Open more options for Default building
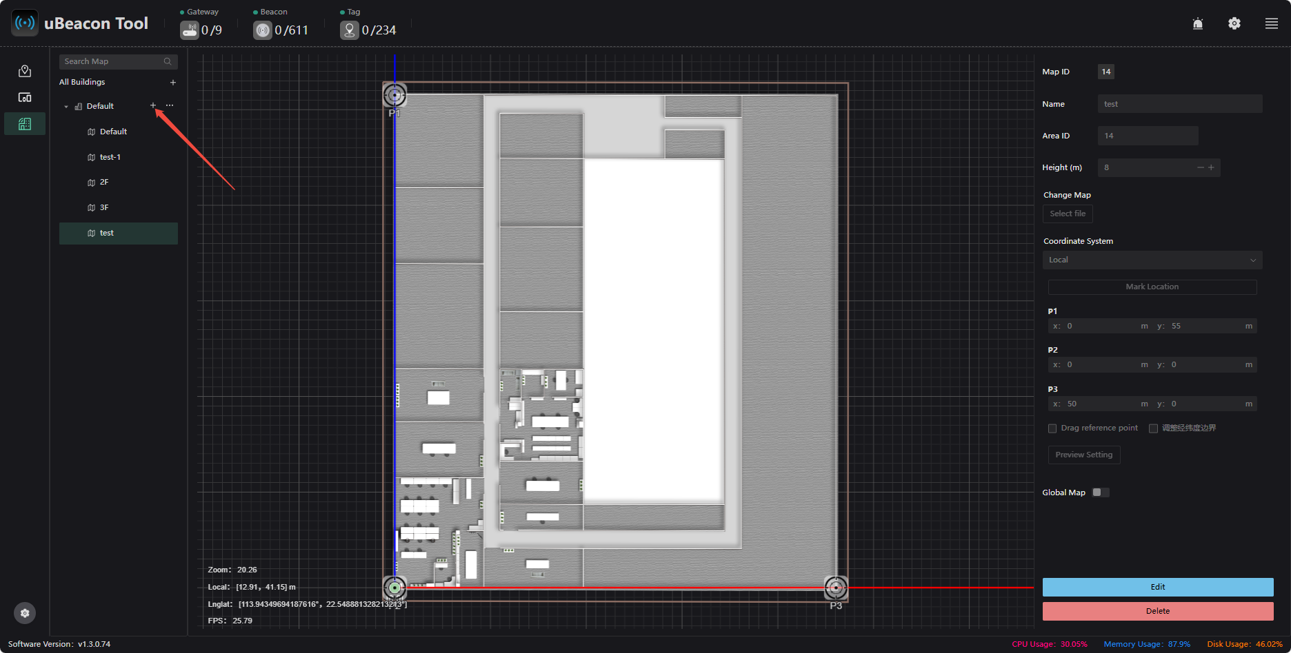 coord(170,105)
